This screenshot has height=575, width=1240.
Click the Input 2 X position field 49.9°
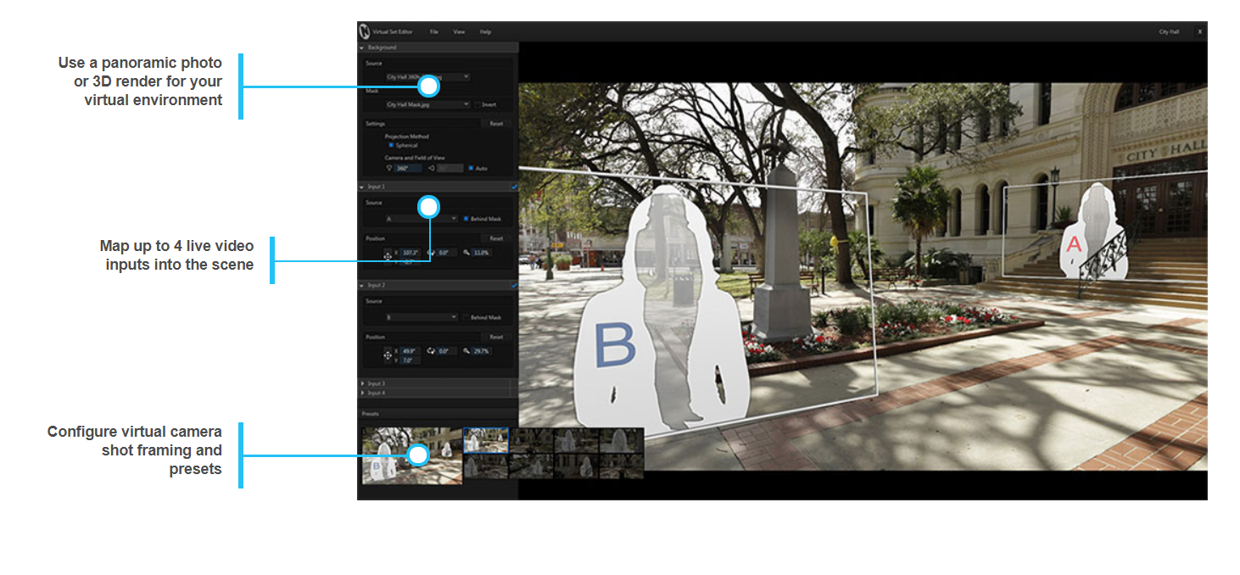coord(411,351)
